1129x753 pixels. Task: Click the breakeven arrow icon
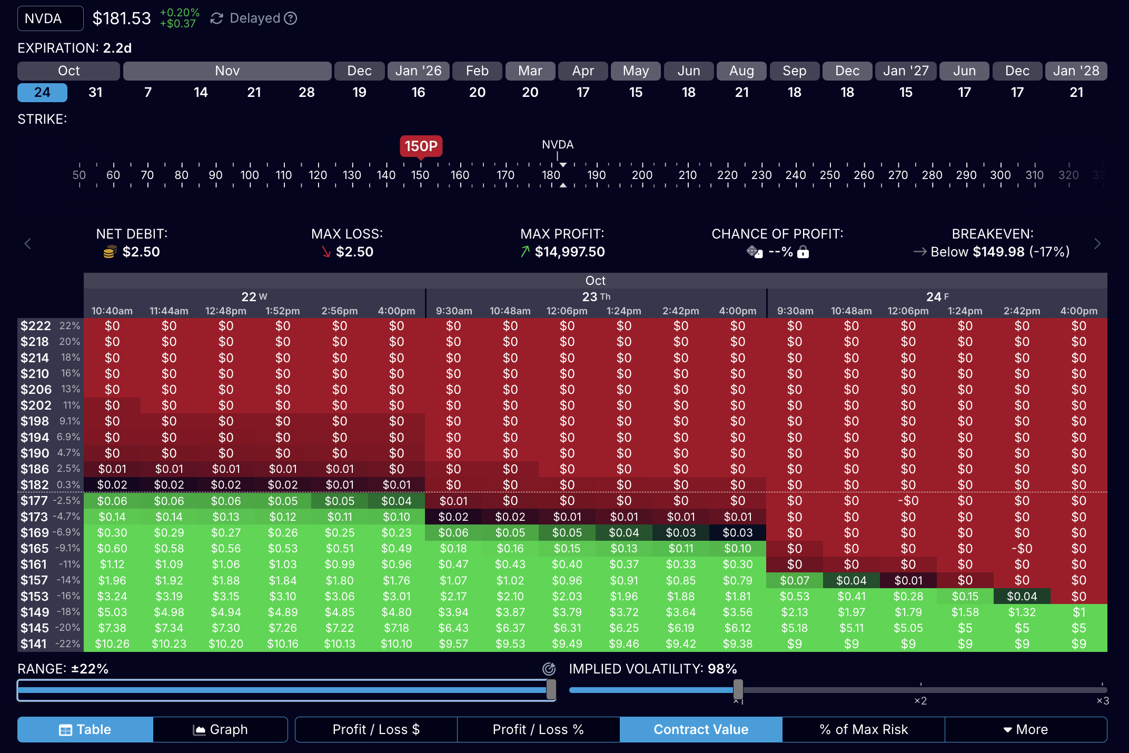click(x=919, y=252)
